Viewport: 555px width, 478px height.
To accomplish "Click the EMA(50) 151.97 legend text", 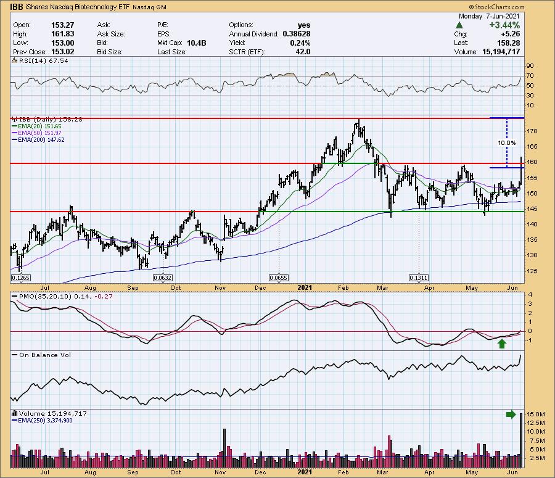I will (x=40, y=133).
